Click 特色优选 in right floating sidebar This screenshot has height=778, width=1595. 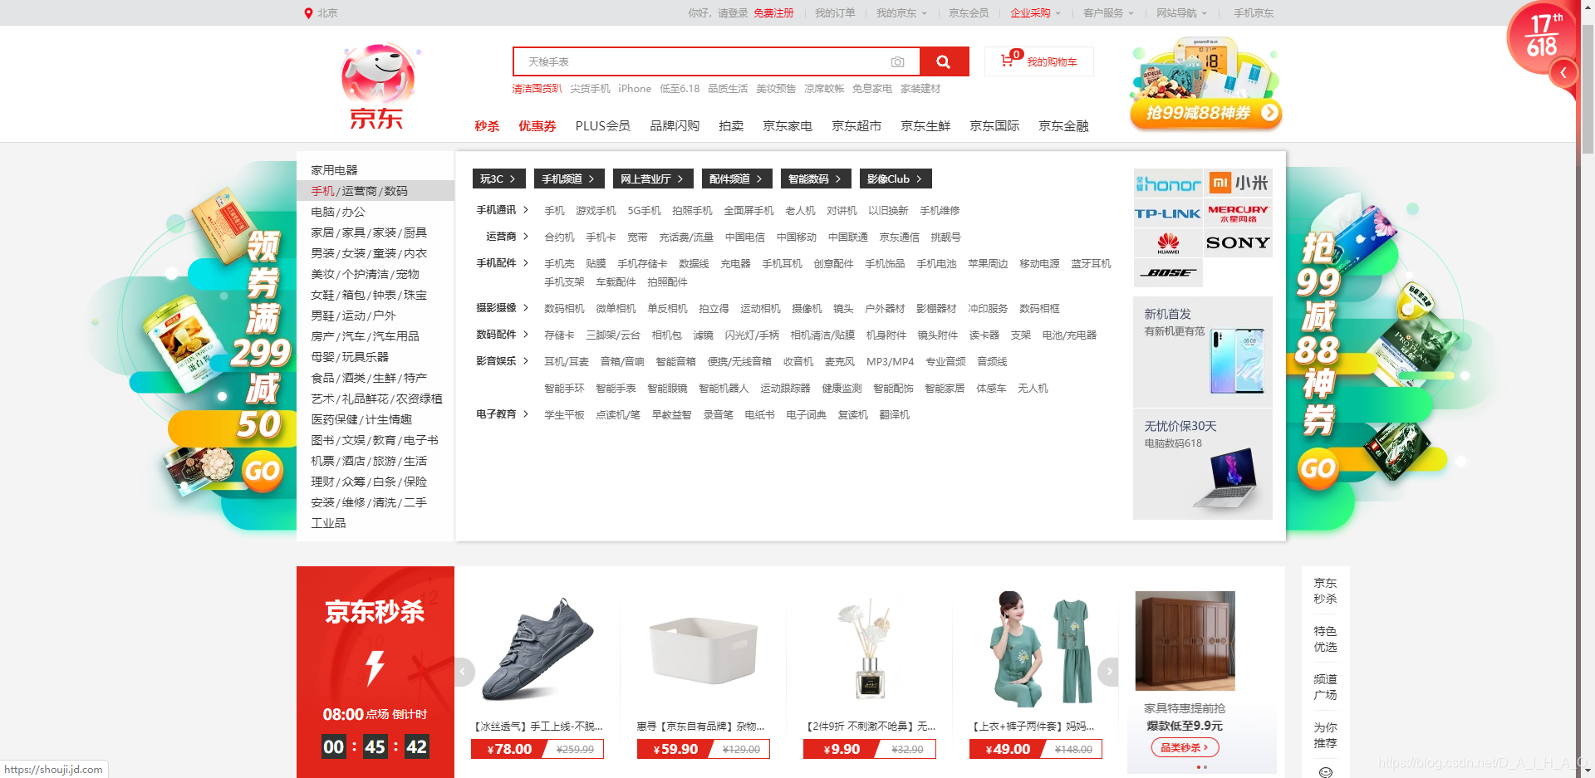click(x=1325, y=639)
